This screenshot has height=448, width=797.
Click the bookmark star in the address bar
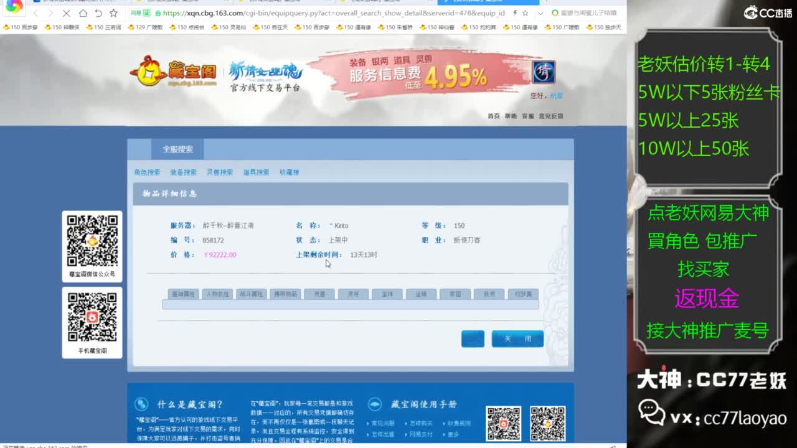coord(525,13)
